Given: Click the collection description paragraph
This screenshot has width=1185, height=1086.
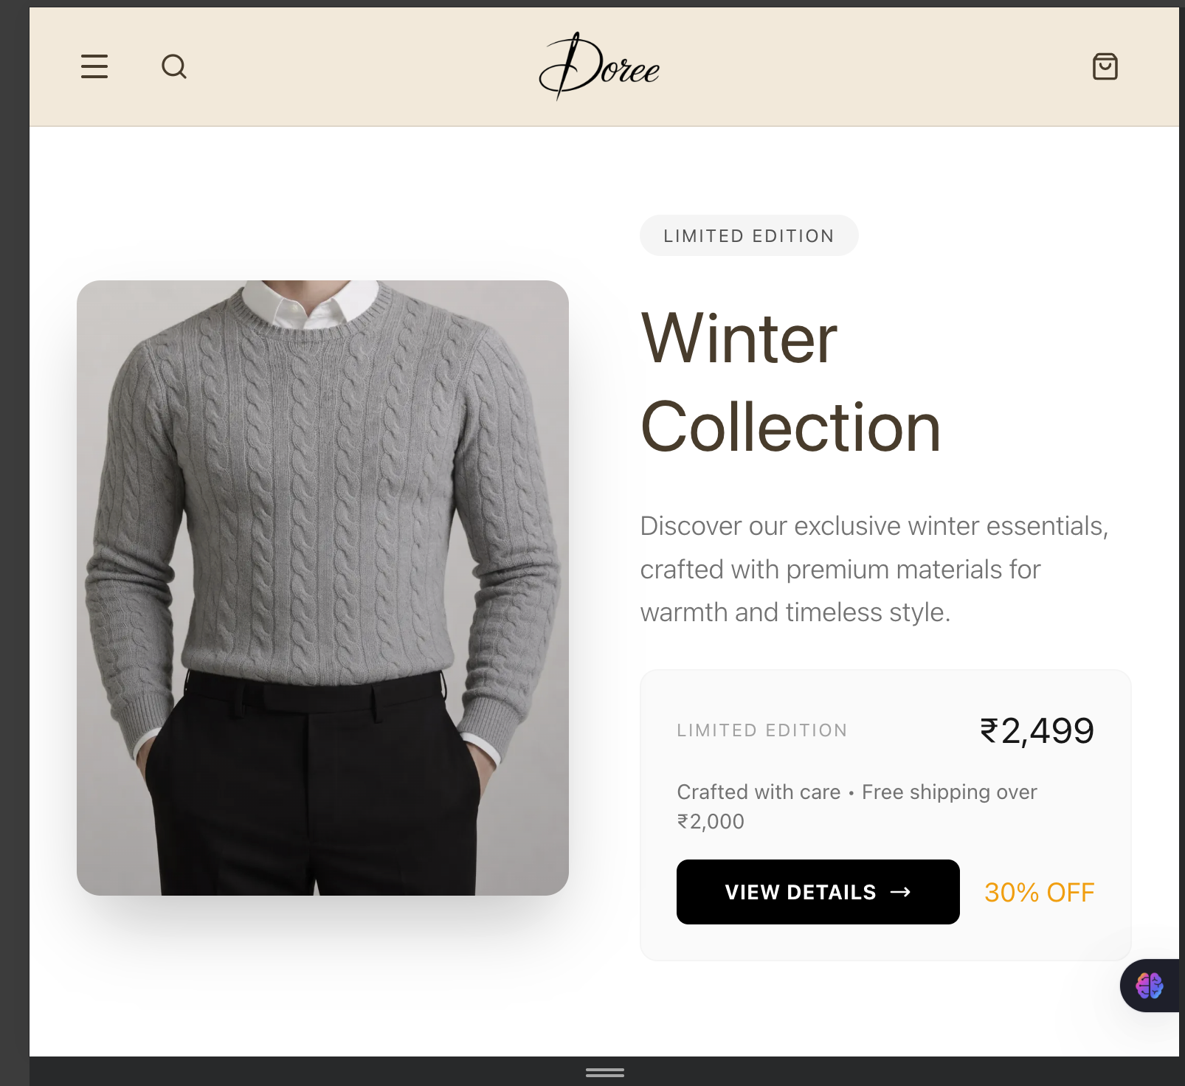Looking at the screenshot, I should click(874, 569).
